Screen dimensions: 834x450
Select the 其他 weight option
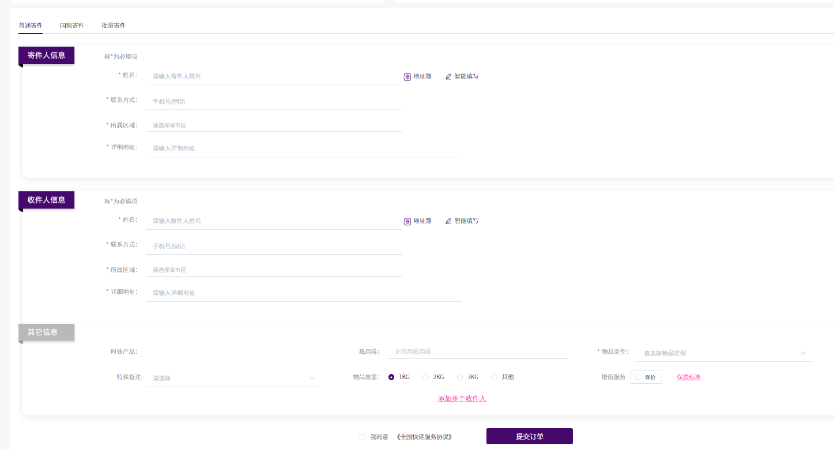(494, 377)
